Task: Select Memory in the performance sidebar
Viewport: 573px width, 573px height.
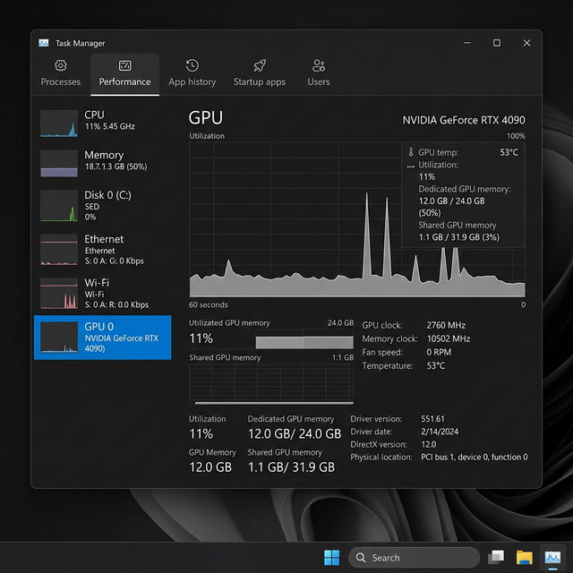Action: (x=102, y=163)
